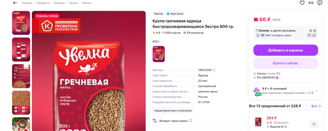Add the 293 ₽ offer to cart
This screenshot has width=328, height=131.
(314, 124)
